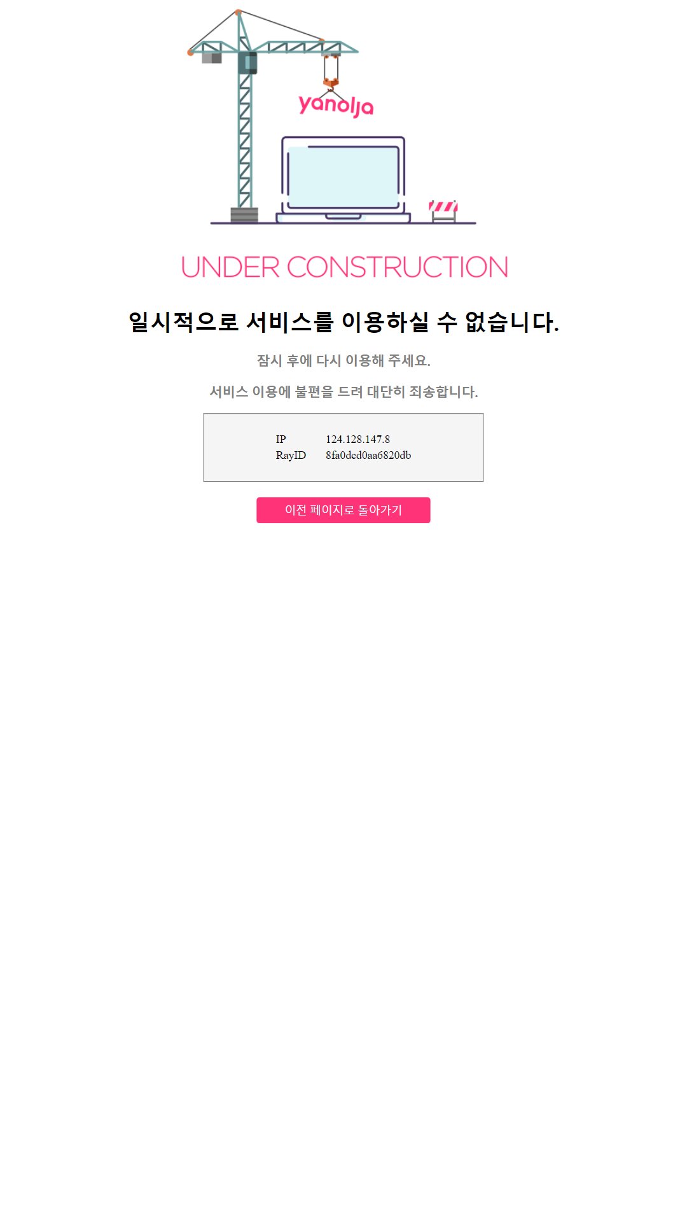
Task: Click the 일시적으로 서비스를 이용하실 수 없습니다 headline
Action: 343,322
